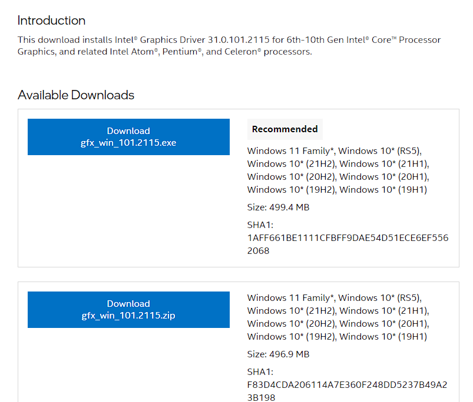Click the SHA1 label in the zip card
The image size is (473, 402).
260,372
